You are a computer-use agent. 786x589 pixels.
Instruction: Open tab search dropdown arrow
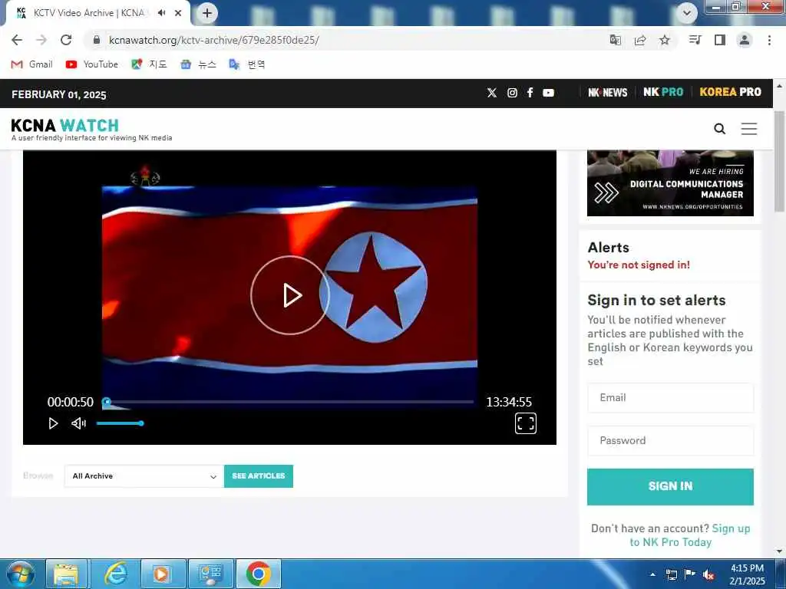pos(686,13)
